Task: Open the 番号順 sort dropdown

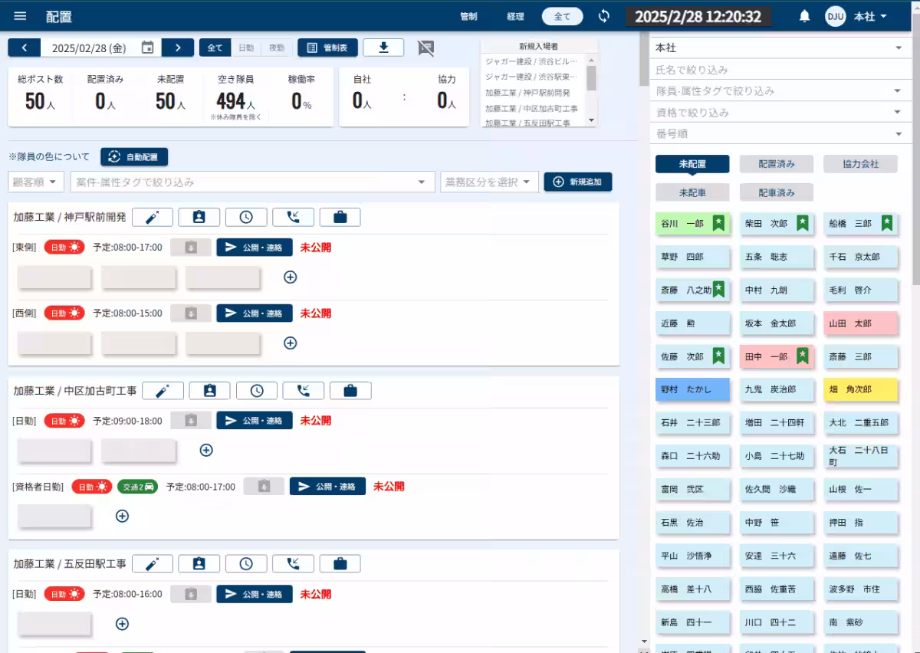Action: (x=778, y=134)
